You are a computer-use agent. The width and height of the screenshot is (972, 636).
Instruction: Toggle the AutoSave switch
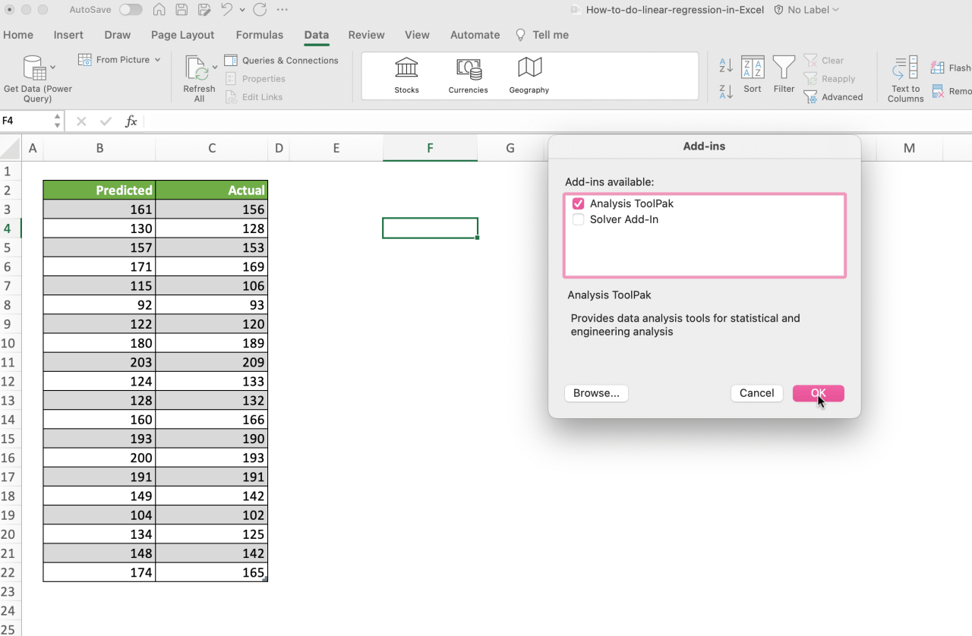[x=129, y=10]
